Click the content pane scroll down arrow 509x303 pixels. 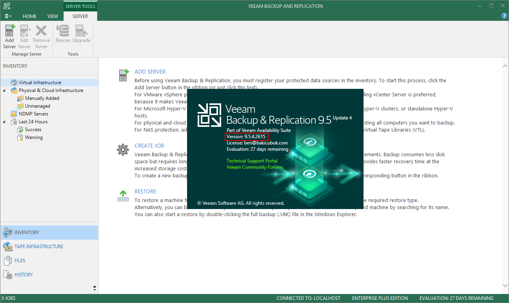(x=505, y=286)
